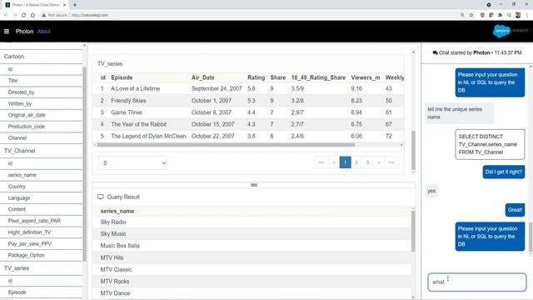533x300 pixels.
Task: Go to previous page of table
Action: tap(334, 162)
